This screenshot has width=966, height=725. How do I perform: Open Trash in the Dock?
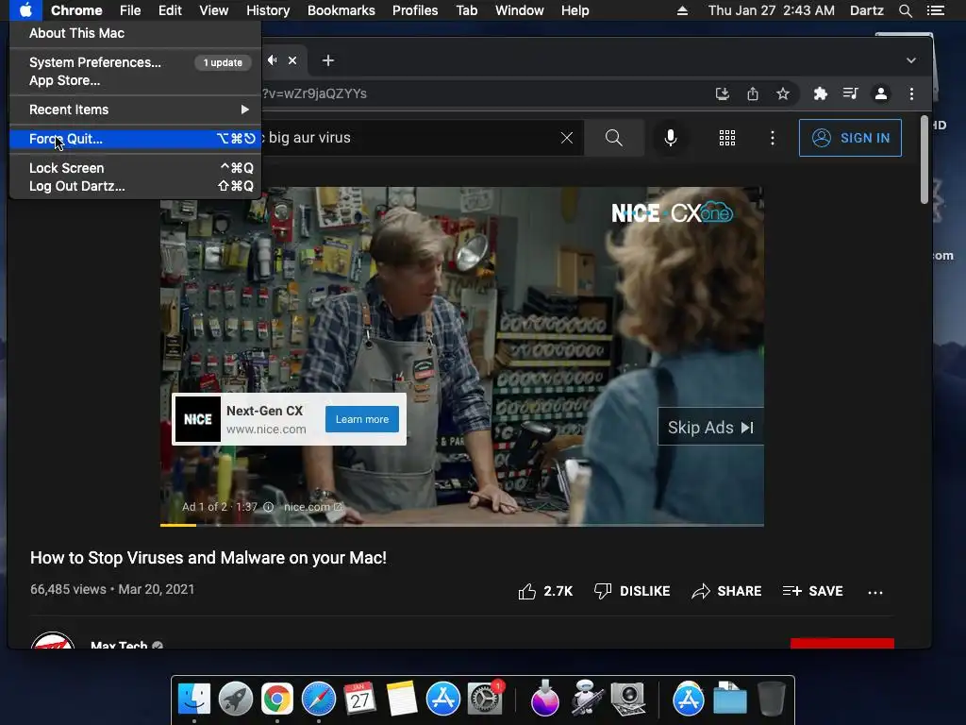point(771,700)
